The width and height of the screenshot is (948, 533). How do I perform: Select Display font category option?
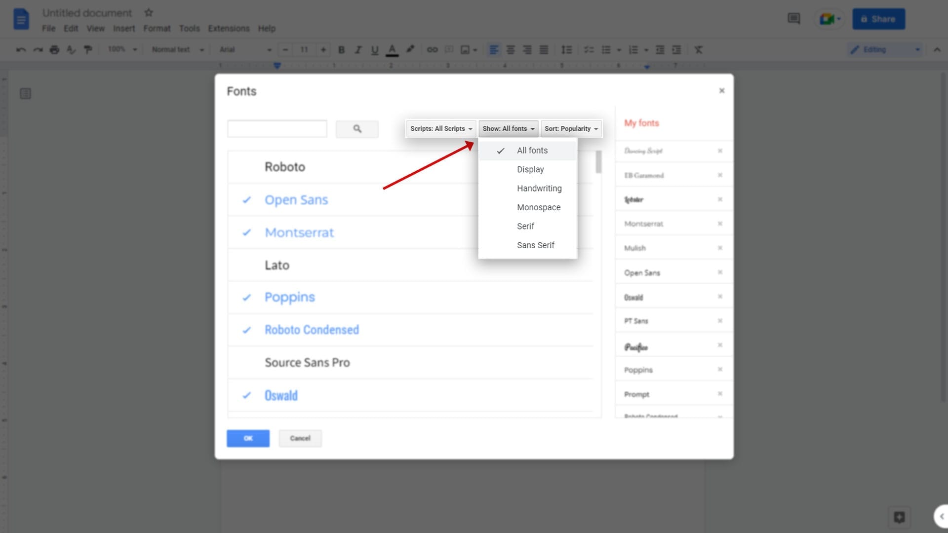pos(531,169)
